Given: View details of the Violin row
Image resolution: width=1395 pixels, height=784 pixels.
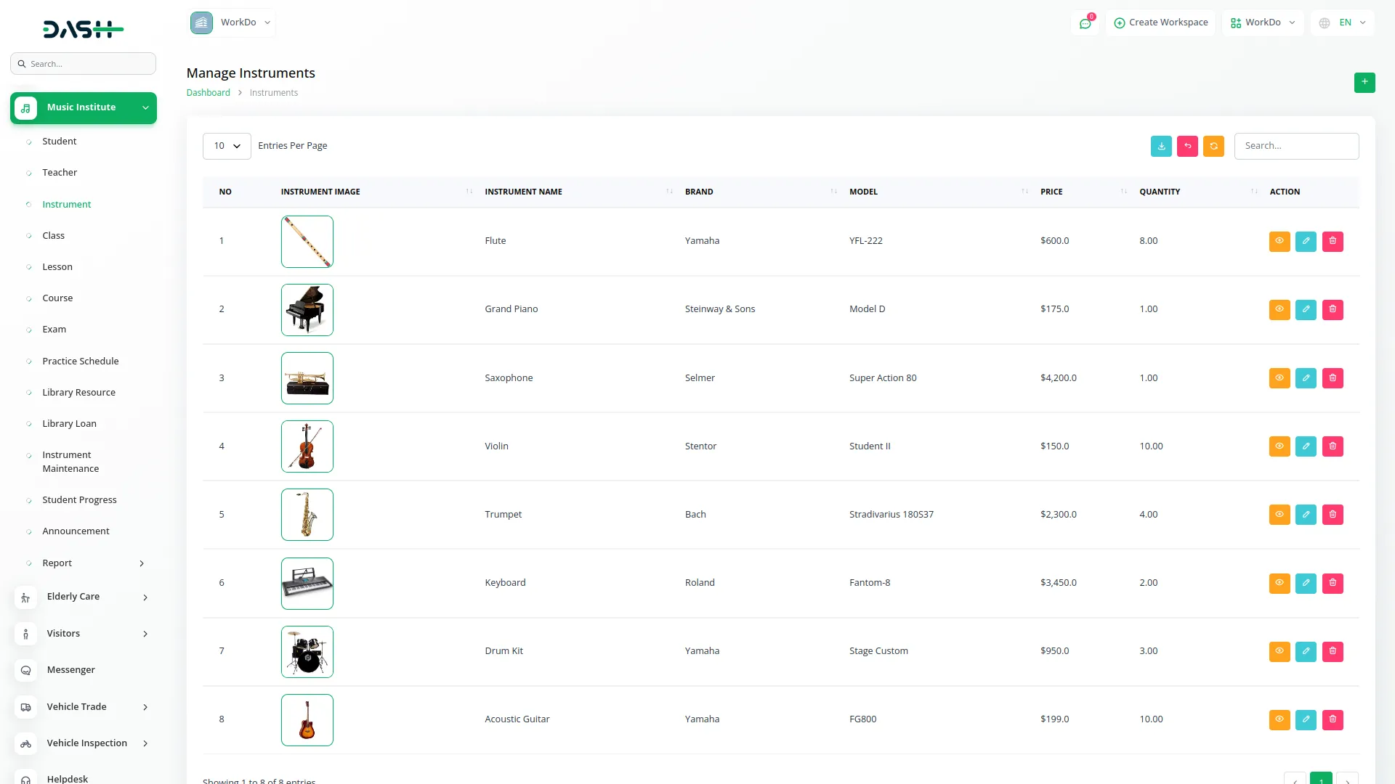Looking at the screenshot, I should point(1279,446).
